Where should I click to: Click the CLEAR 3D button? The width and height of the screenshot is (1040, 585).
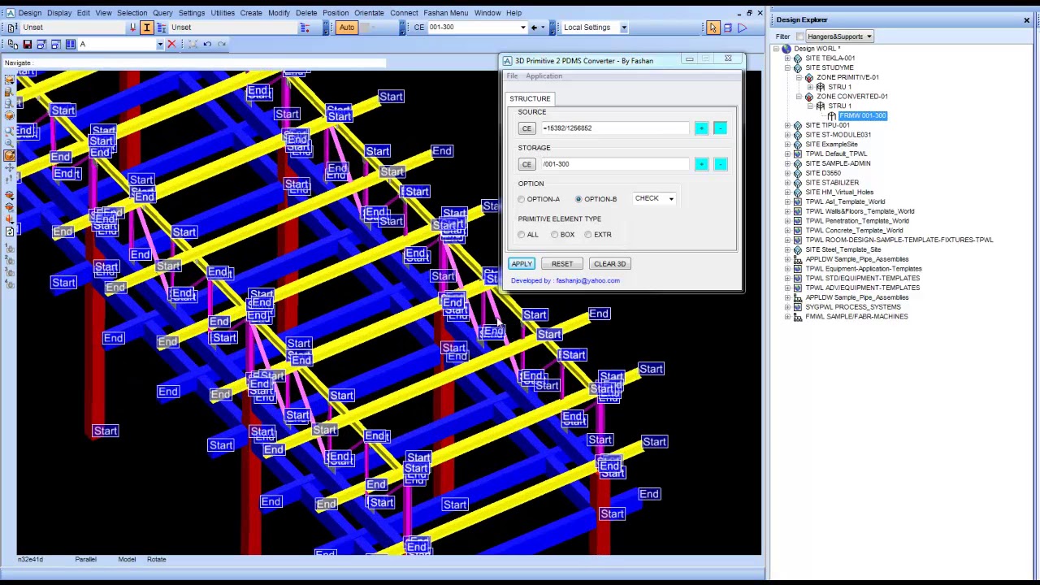(x=609, y=264)
